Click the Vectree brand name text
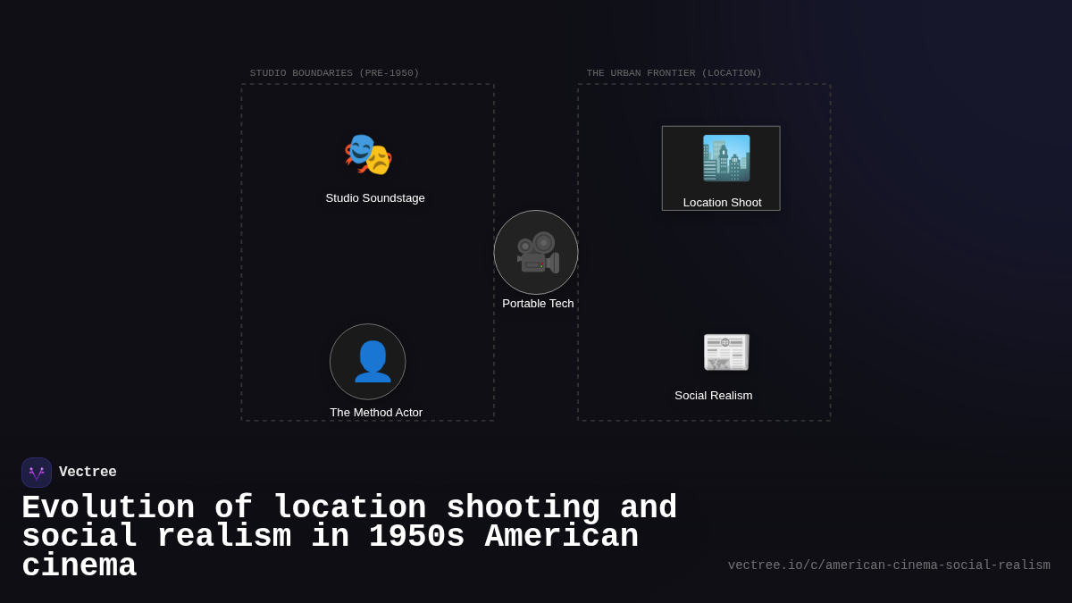The width and height of the screenshot is (1072, 603). pos(88,472)
